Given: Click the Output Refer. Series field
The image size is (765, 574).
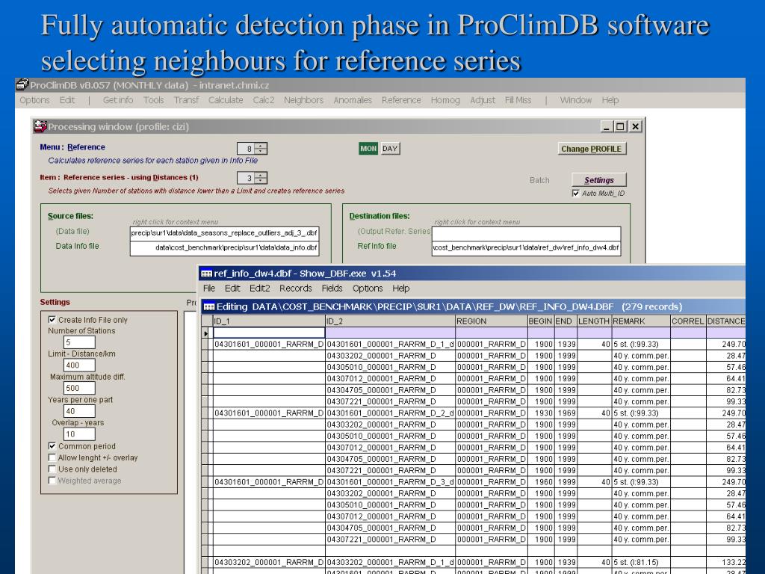Looking at the screenshot, I should (x=527, y=233).
